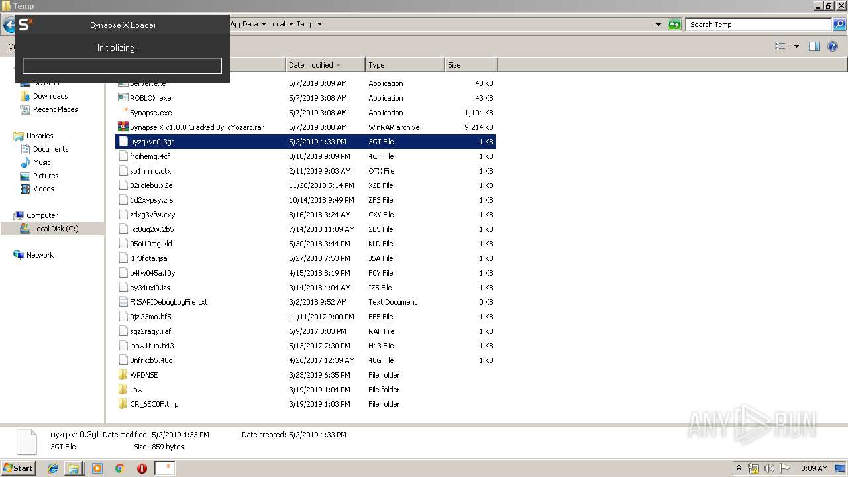
Task: Open the Documents library
Action: (50, 149)
